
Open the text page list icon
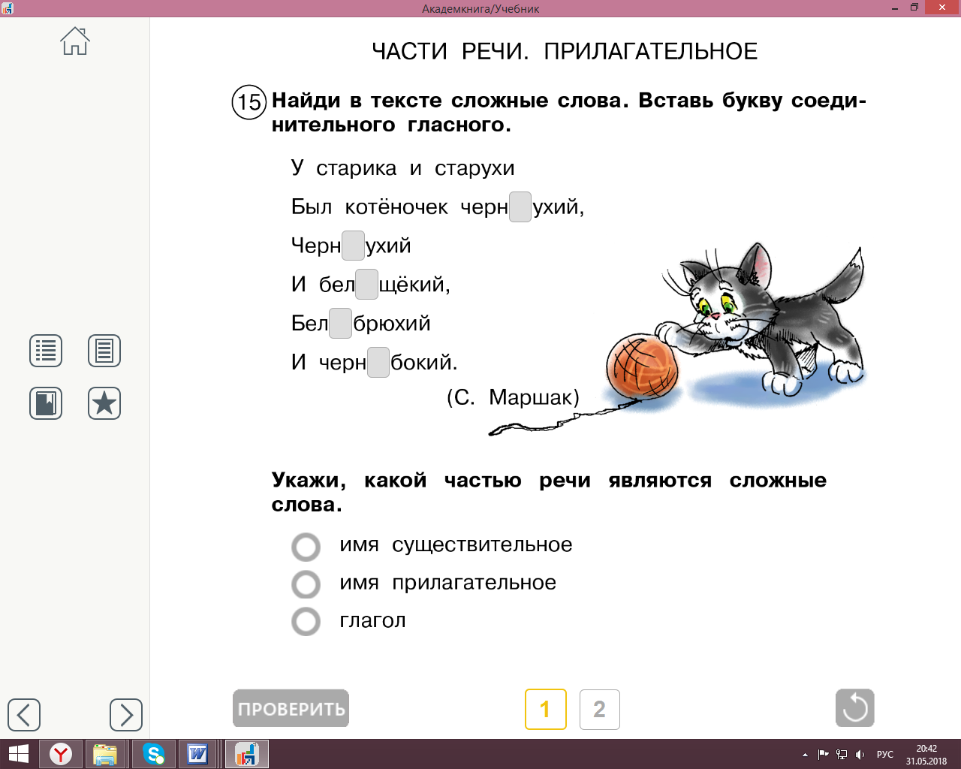[x=104, y=351]
